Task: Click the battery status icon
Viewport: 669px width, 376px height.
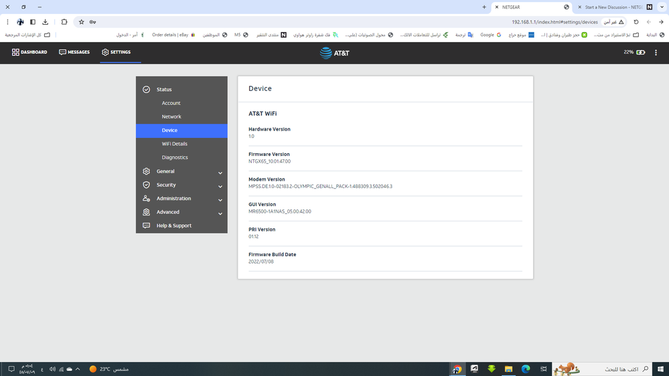Action: pyautogui.click(x=641, y=52)
